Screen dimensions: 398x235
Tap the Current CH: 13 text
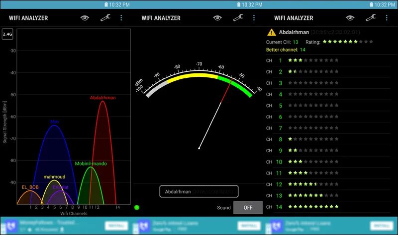(x=282, y=42)
